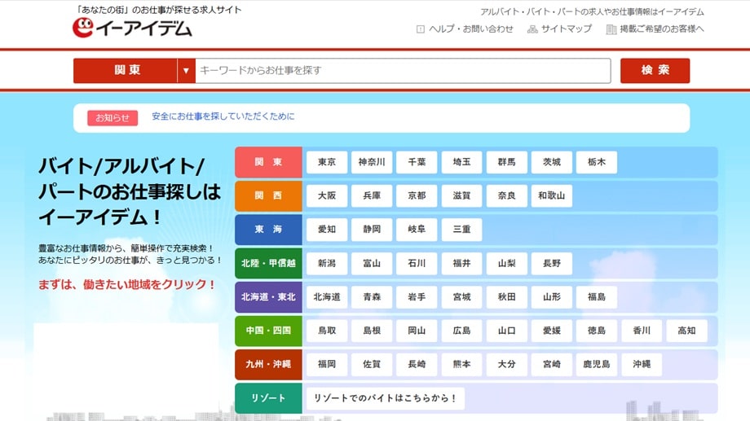750x421 pixels.
Task: Expand the region dropdown arrow next to 関東
Action: pos(186,71)
